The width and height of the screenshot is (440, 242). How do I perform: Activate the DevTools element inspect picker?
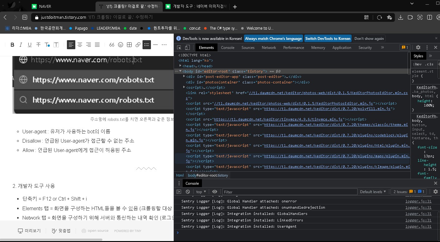pyautogui.click(x=179, y=47)
